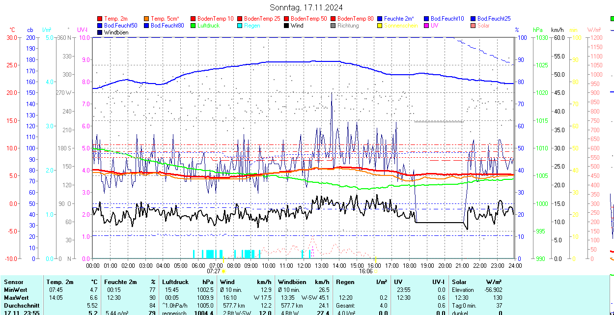Image resolution: width=614 pixels, height=315 pixels.
Task: Click the Sensor header in data table
Action: (13, 282)
